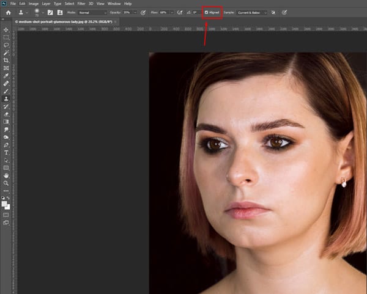The image size is (367, 294).
Task: Select the Brush tool
Action: tap(6, 91)
